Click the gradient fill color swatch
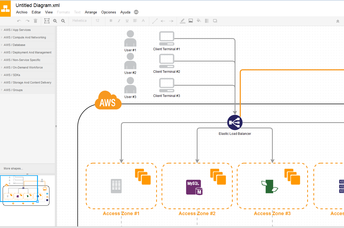Screen dimensions: 344x228 pos(207,21)
